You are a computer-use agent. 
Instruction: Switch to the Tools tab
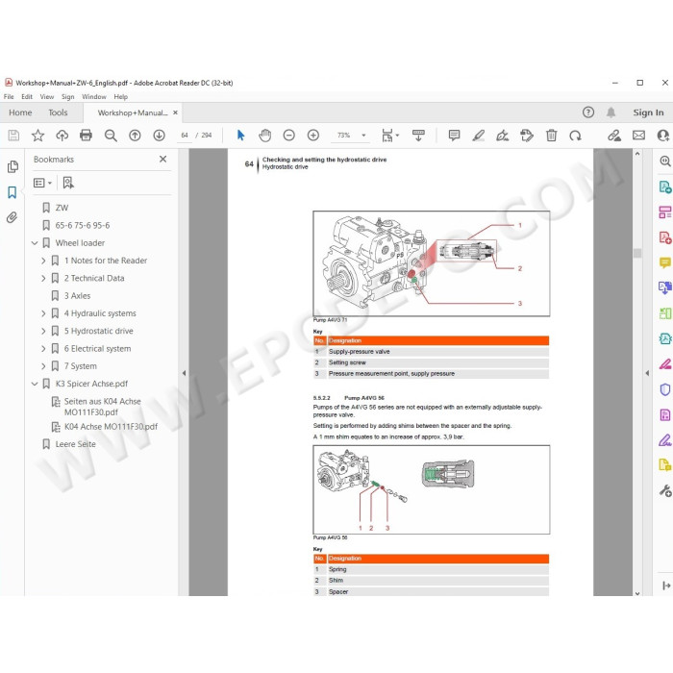58,112
